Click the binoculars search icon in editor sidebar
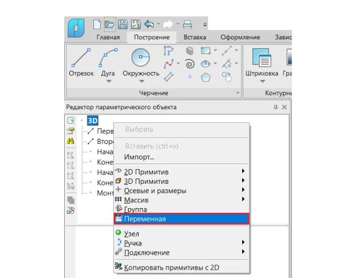Viewport: 356px width, 278px height. tap(70, 141)
